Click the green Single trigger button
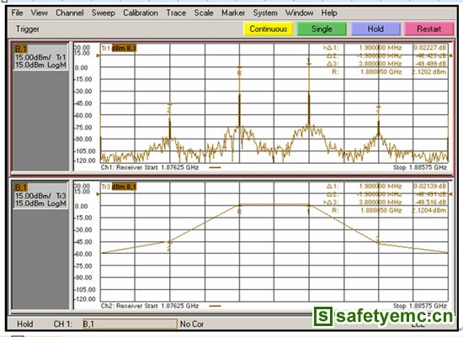 pos(322,29)
